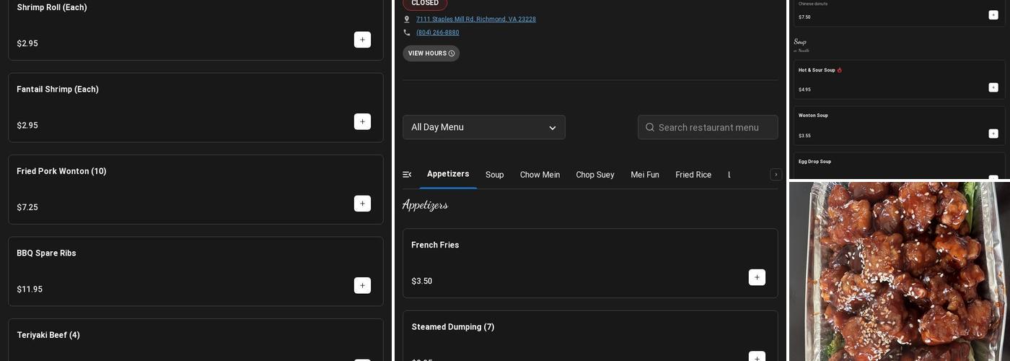This screenshot has height=361, width=1010.
Task: Open the sesame chicken food photo
Action: click(x=899, y=271)
